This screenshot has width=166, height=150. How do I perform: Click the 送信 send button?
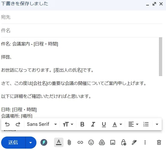point(13,142)
